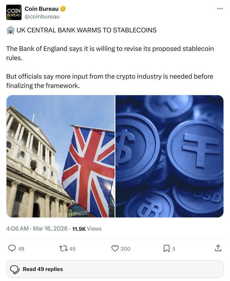230x281 pixels.
Task: Click the 5 bookmarks count number
Action: 174,249
